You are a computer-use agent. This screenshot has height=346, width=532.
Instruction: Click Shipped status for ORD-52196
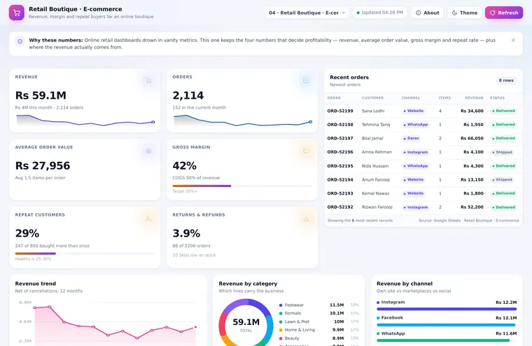(502, 152)
